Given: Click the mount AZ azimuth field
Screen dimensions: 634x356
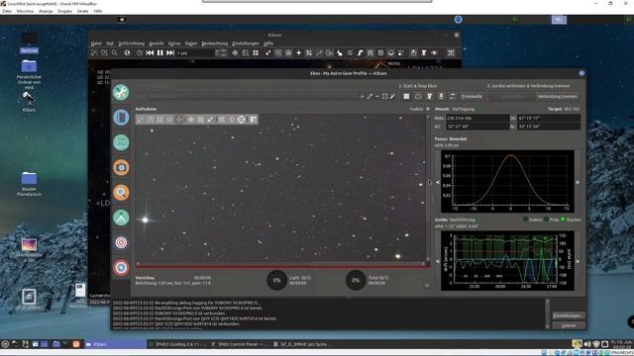Looking at the screenshot, I should click(x=477, y=127).
